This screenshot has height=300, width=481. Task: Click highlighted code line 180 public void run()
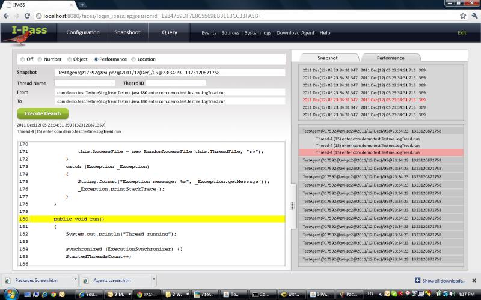coord(152,219)
